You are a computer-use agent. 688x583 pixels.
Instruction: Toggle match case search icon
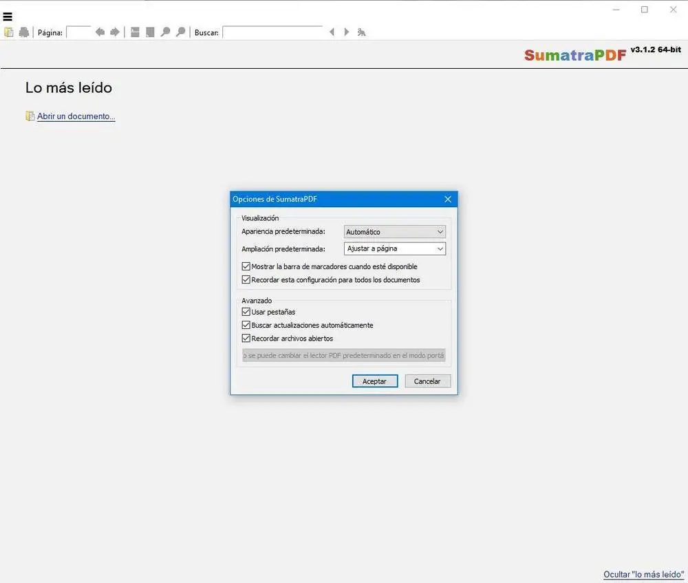[x=362, y=32]
